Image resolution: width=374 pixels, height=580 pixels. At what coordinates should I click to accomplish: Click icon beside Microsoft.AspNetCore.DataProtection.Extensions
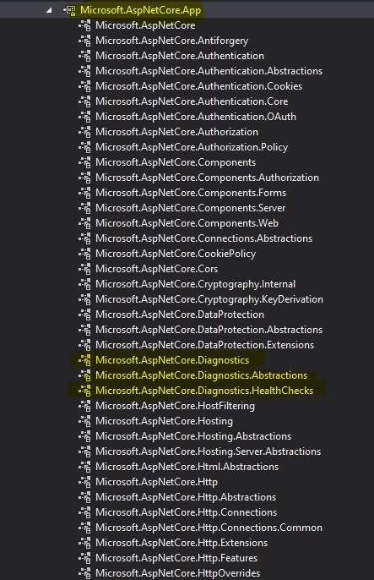[84, 345]
